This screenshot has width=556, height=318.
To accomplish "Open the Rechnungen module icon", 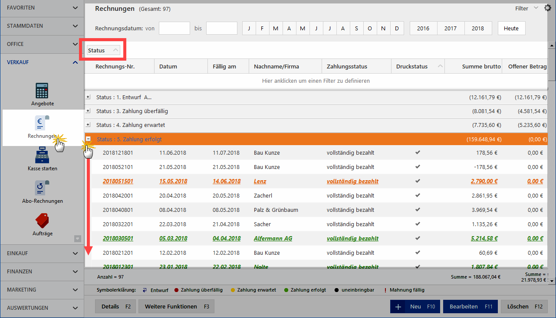I will (42, 123).
